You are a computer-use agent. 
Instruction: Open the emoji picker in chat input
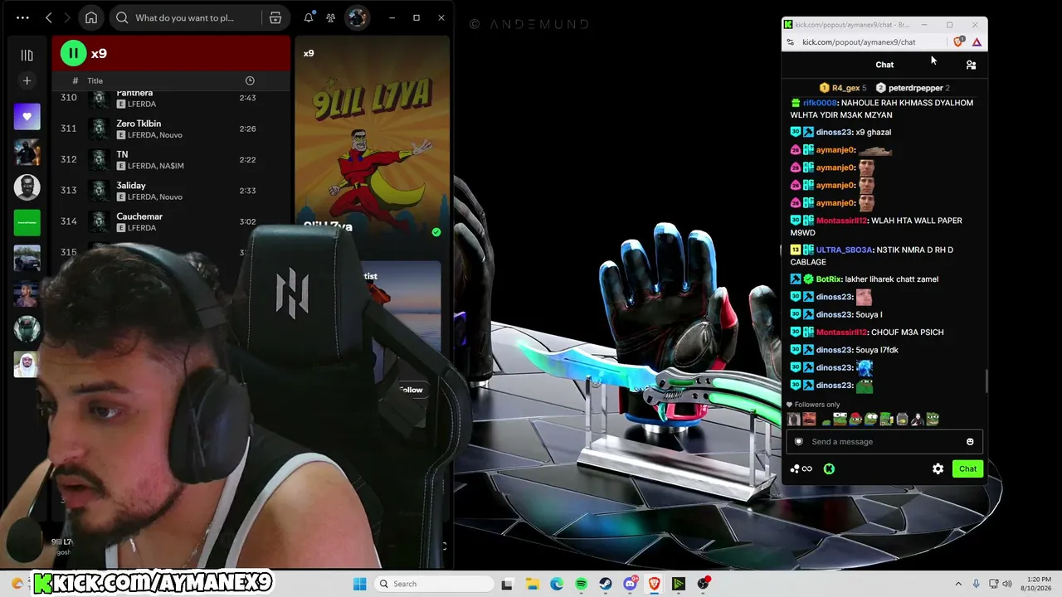(x=970, y=442)
